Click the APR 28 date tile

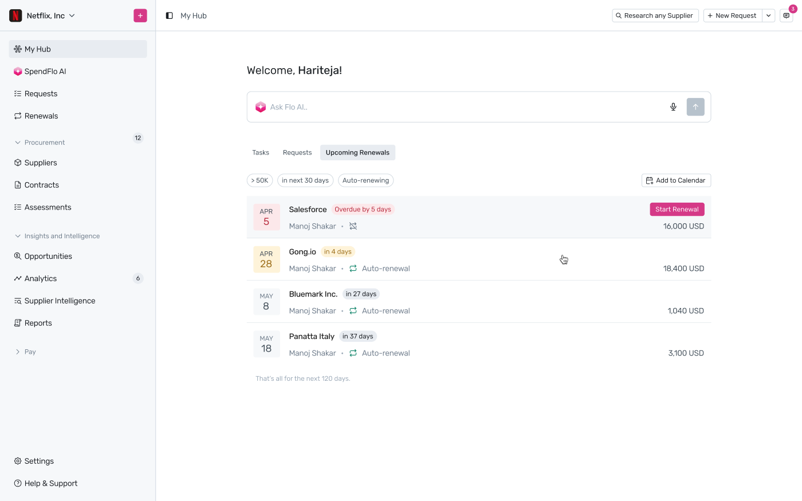point(266,259)
